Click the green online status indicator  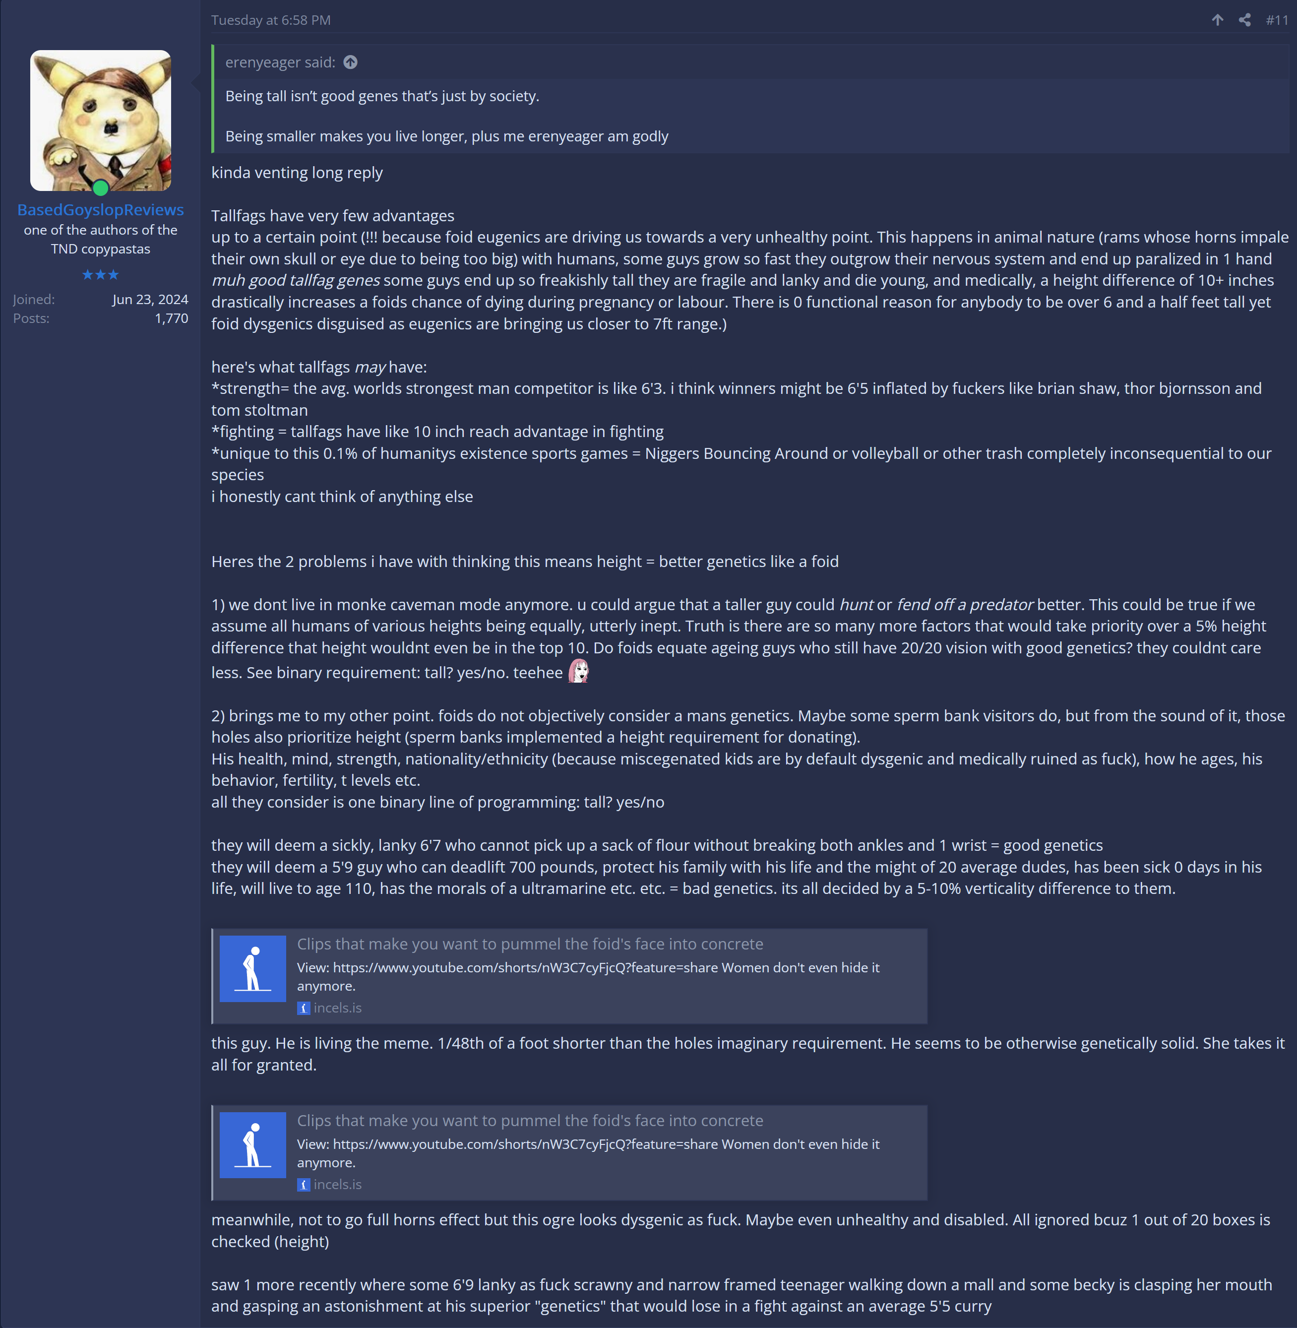pos(101,188)
